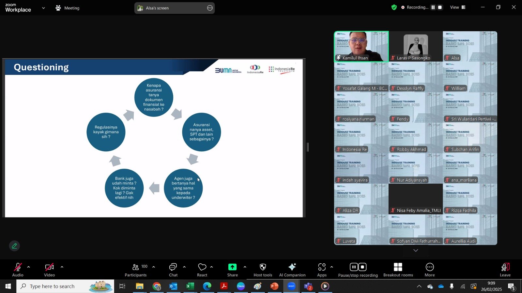522x293 pixels.
Task: Pause recording from bottom toolbar
Action: 354,267
